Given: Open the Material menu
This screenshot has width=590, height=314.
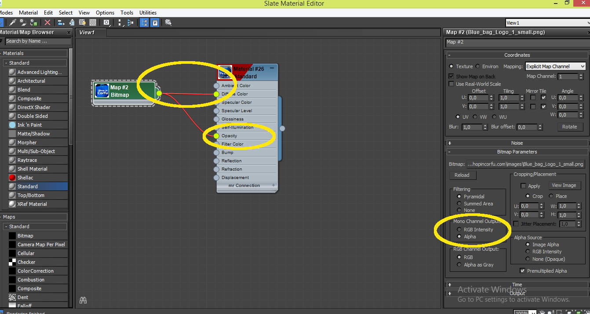Looking at the screenshot, I should coord(28,13).
